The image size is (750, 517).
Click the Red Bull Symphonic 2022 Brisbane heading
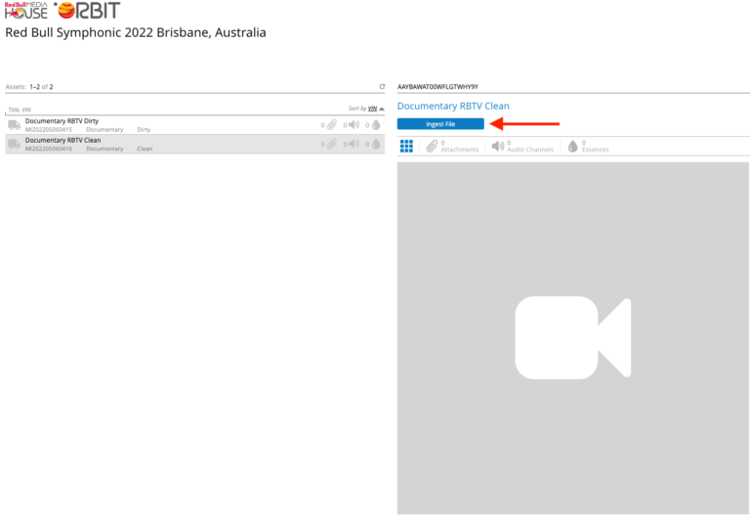pyautogui.click(x=136, y=32)
